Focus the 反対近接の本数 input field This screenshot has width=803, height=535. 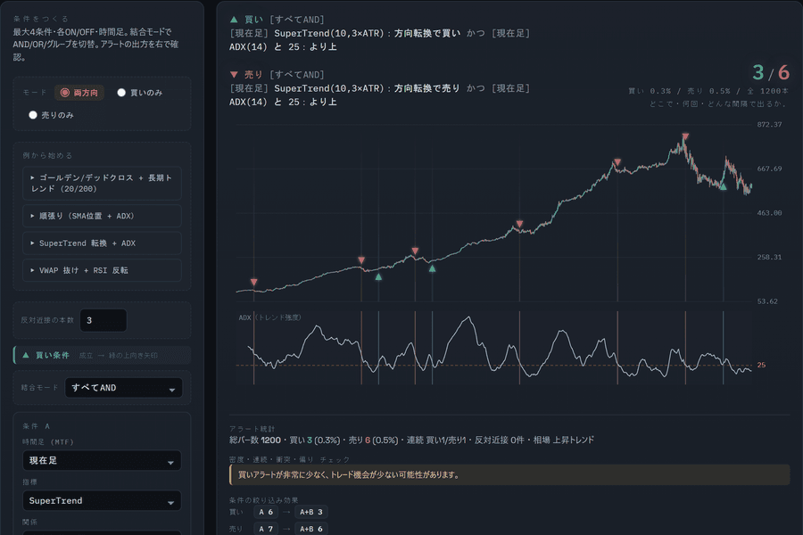coord(103,320)
